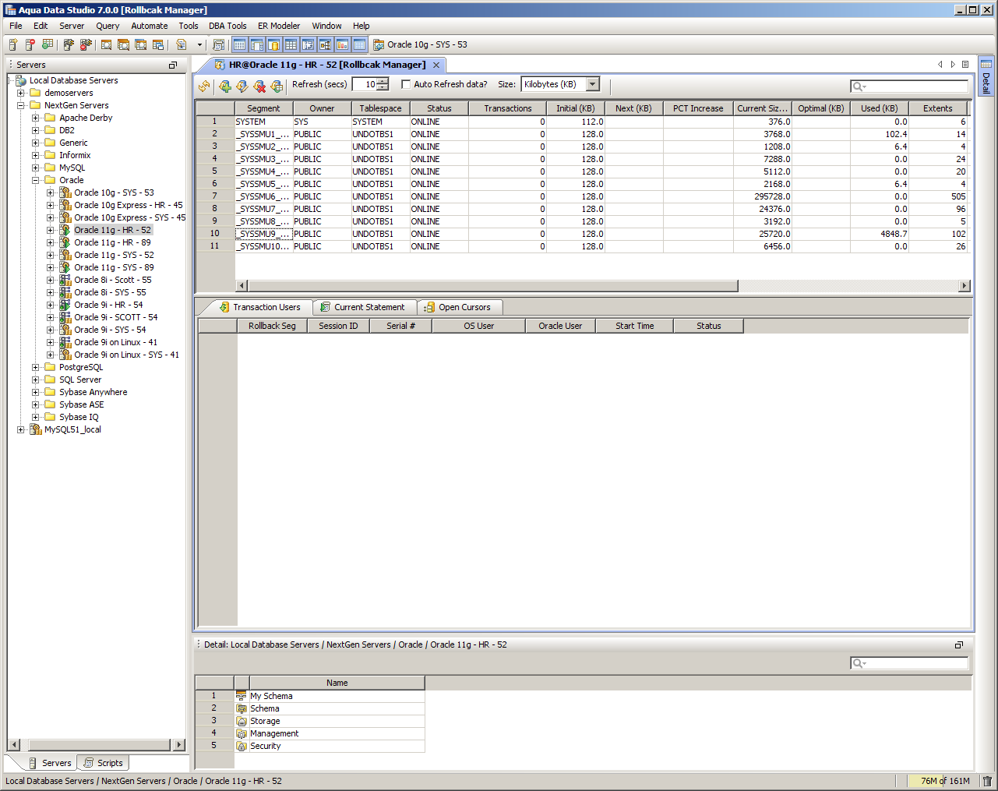This screenshot has width=998, height=791.
Task: Click the Detail panel search field
Action: pyautogui.click(x=909, y=663)
